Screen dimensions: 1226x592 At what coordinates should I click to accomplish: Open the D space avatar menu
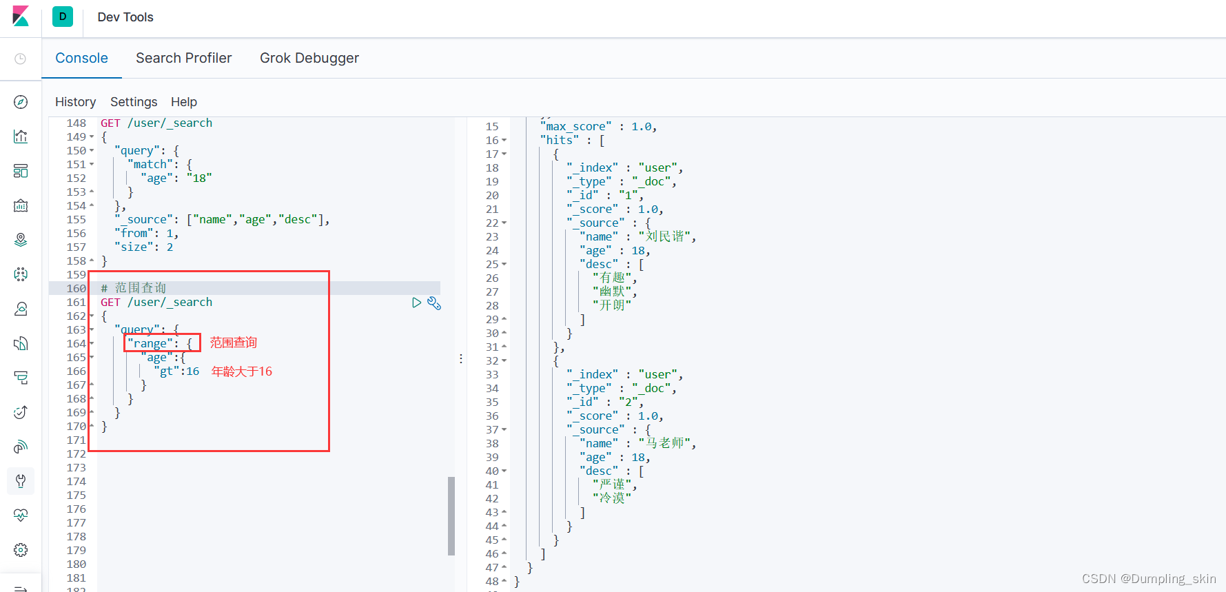point(63,17)
